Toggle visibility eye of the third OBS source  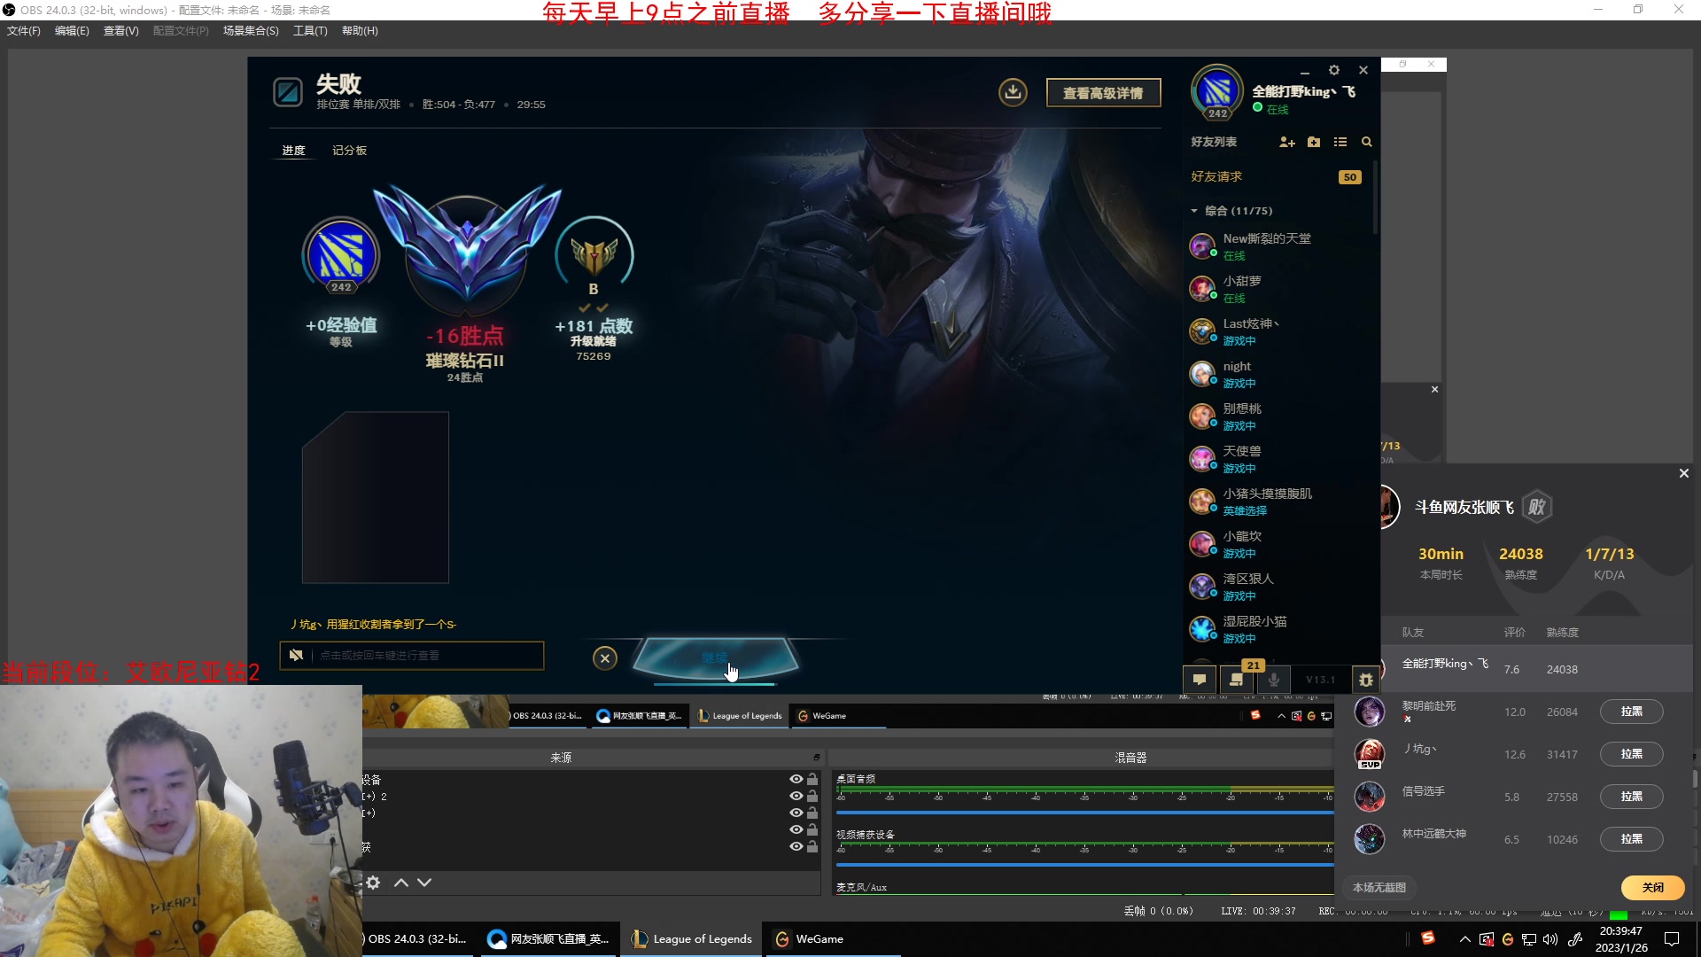[796, 813]
